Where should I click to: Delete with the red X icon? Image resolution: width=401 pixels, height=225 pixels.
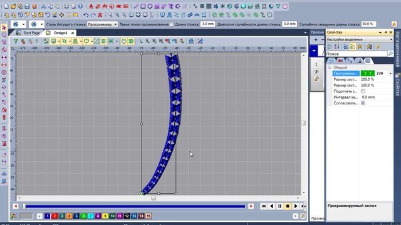pyautogui.click(x=100, y=15)
